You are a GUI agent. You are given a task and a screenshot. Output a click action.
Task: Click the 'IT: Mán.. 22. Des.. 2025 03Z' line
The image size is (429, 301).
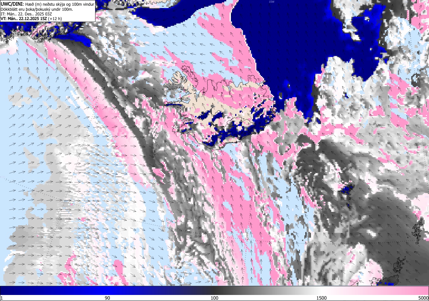coord(26,14)
